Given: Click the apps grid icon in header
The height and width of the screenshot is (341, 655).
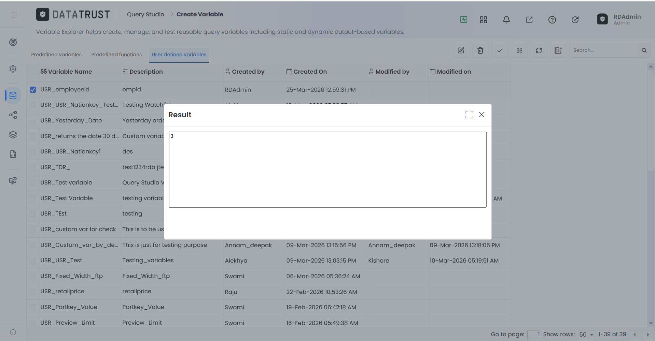Looking at the screenshot, I should click(483, 20).
